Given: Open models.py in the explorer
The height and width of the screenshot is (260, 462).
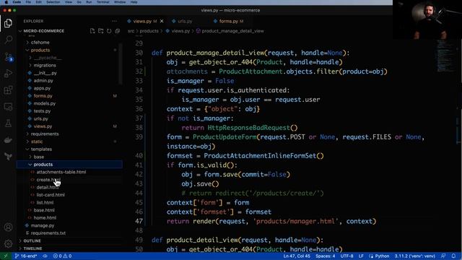Looking at the screenshot, I should tap(45, 103).
